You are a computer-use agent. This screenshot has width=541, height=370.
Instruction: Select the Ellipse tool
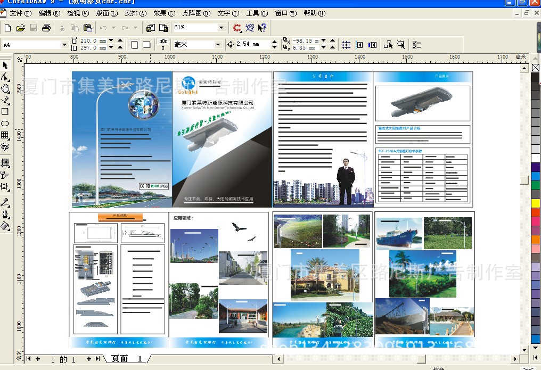[x=5, y=124]
